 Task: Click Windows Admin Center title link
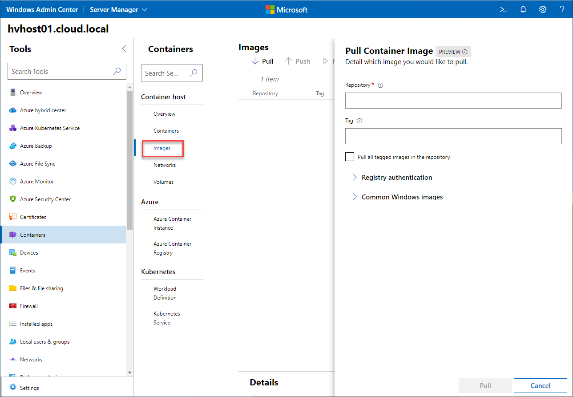(x=42, y=9)
